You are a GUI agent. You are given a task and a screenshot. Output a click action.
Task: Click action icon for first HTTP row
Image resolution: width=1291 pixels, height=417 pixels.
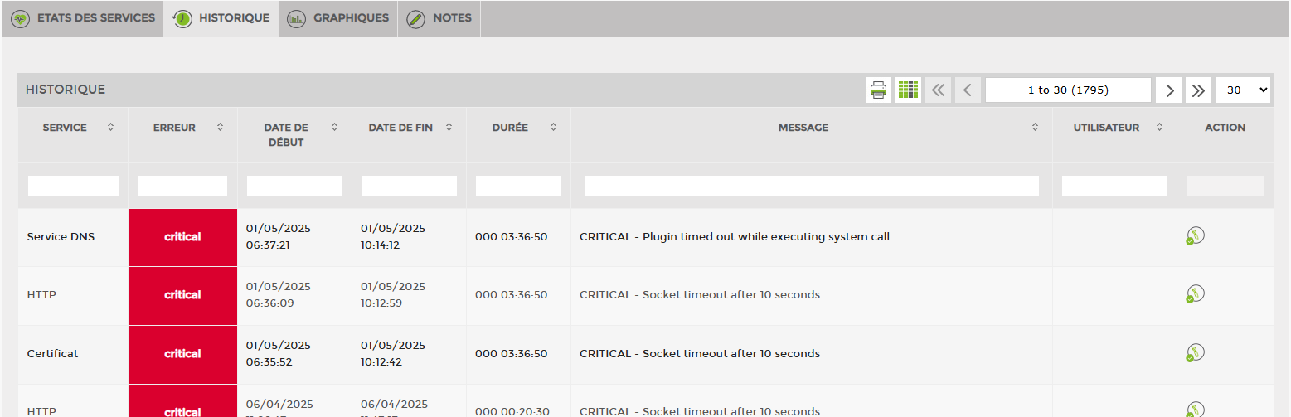point(1195,294)
